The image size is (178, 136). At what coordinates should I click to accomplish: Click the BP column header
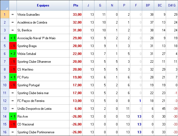point(148,5)
